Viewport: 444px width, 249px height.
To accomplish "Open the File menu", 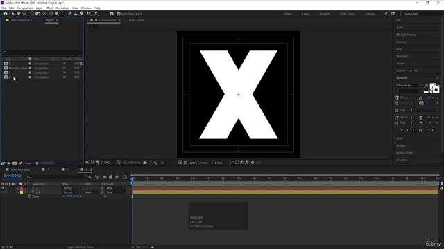I will click(3, 8).
